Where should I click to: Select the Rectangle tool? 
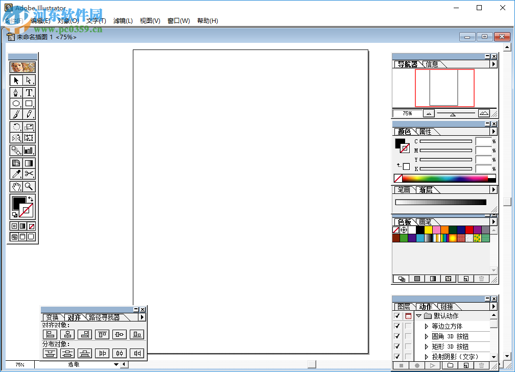[30, 104]
